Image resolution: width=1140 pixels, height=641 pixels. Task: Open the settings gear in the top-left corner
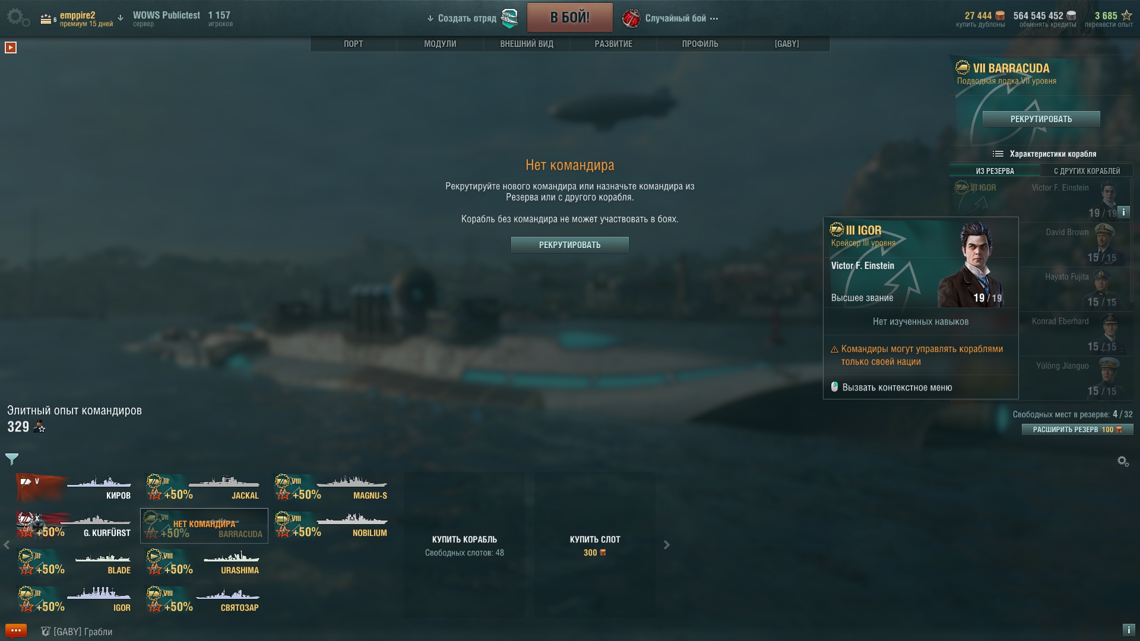[18, 18]
